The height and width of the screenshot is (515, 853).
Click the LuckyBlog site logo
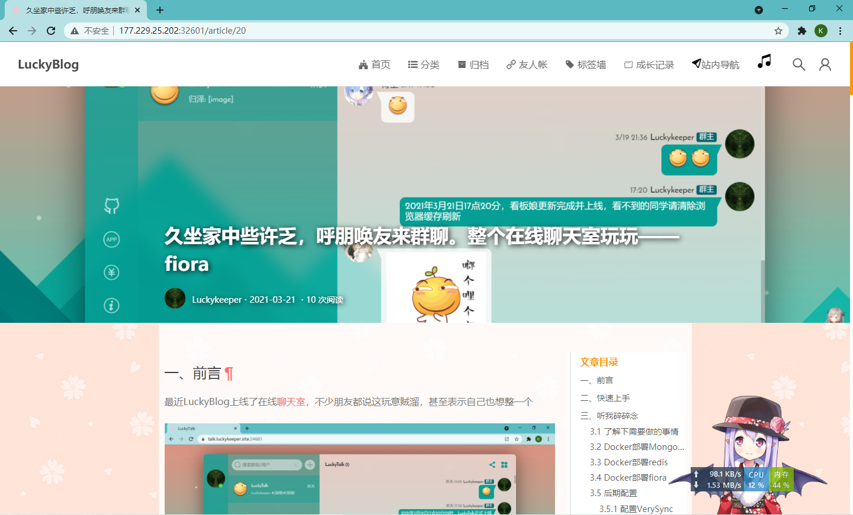48,64
